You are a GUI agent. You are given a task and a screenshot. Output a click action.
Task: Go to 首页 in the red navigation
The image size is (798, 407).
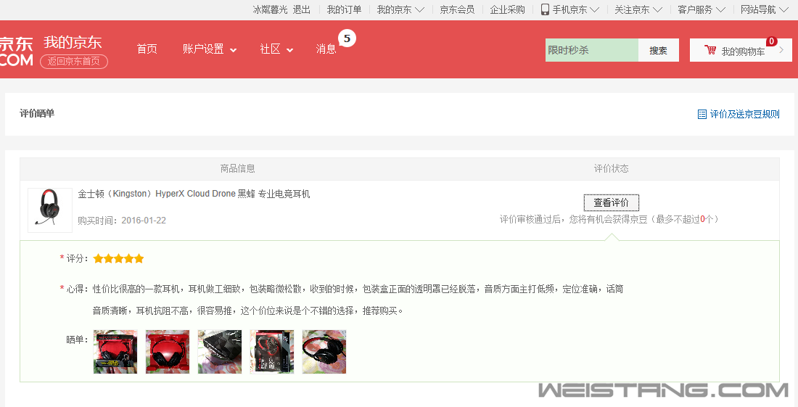pos(147,49)
